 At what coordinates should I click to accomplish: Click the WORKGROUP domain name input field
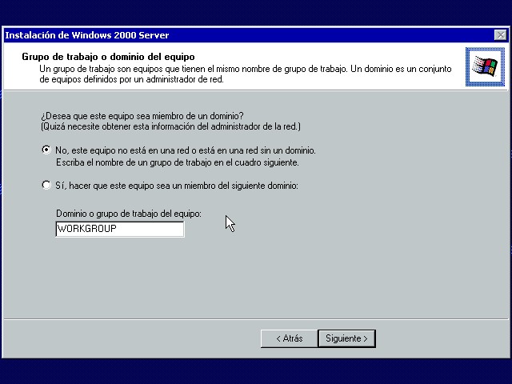[x=120, y=229]
